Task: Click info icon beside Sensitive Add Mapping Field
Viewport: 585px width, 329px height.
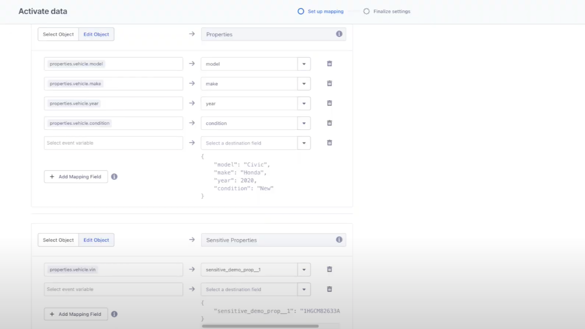Action: (x=114, y=314)
